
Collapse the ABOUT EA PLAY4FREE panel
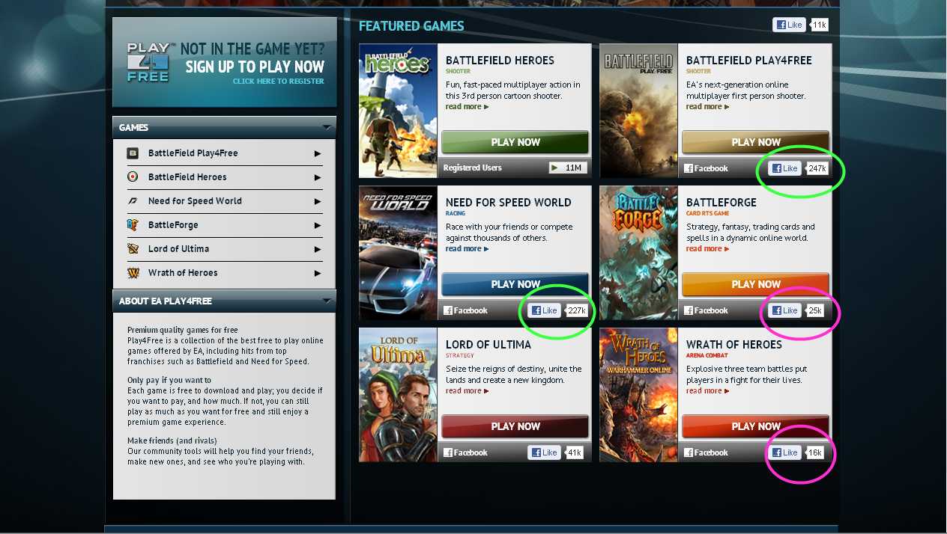(327, 301)
